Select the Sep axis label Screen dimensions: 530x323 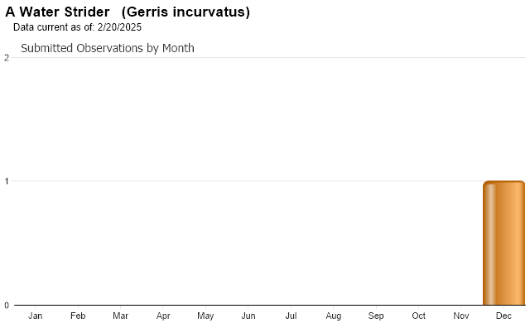[376, 316]
